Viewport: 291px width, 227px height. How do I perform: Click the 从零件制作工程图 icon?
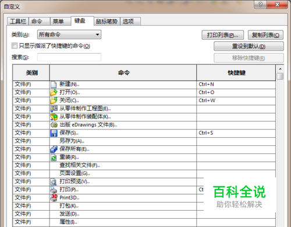coord(54,109)
